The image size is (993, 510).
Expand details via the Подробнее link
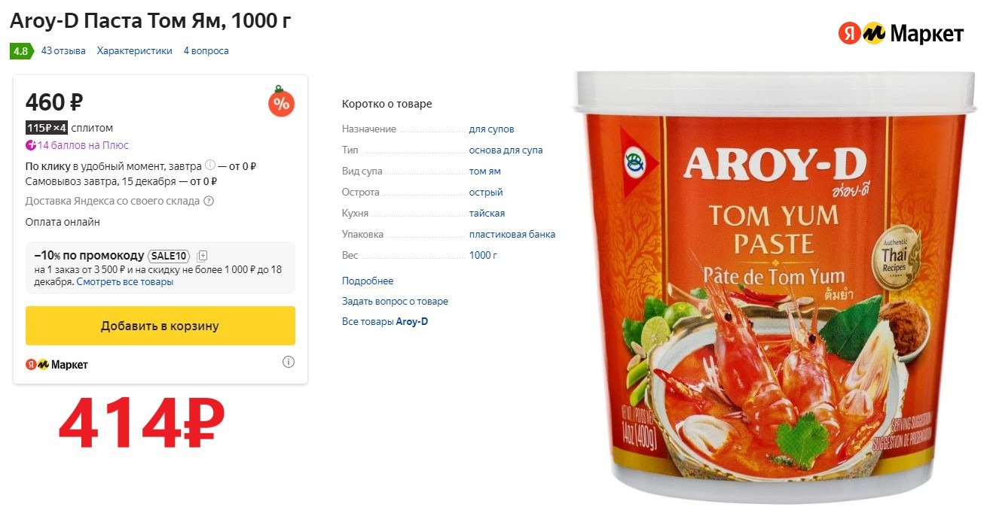[x=368, y=281]
